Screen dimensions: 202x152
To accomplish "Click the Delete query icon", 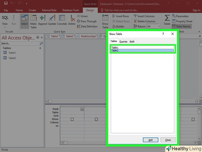I will [72, 19].
